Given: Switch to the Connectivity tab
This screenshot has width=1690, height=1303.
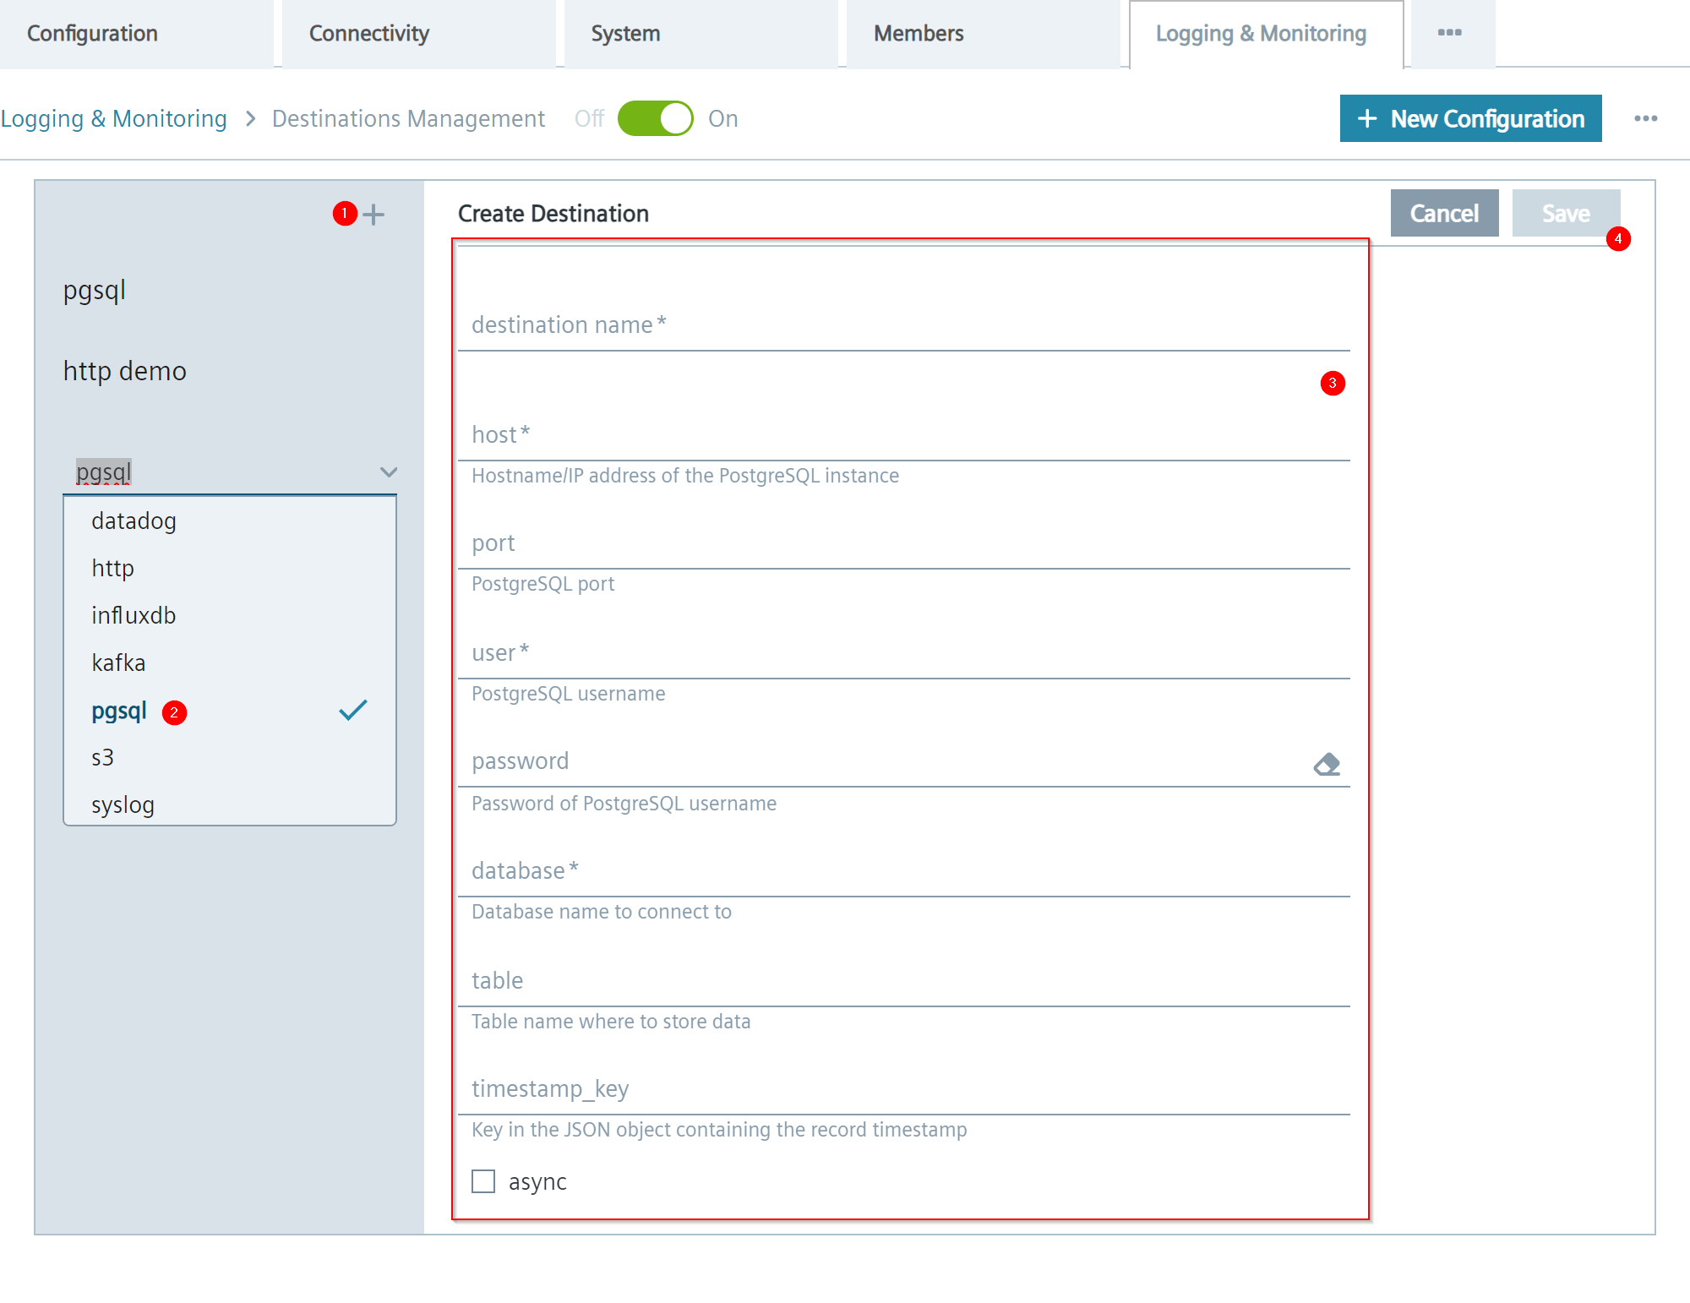Looking at the screenshot, I should click(x=368, y=33).
